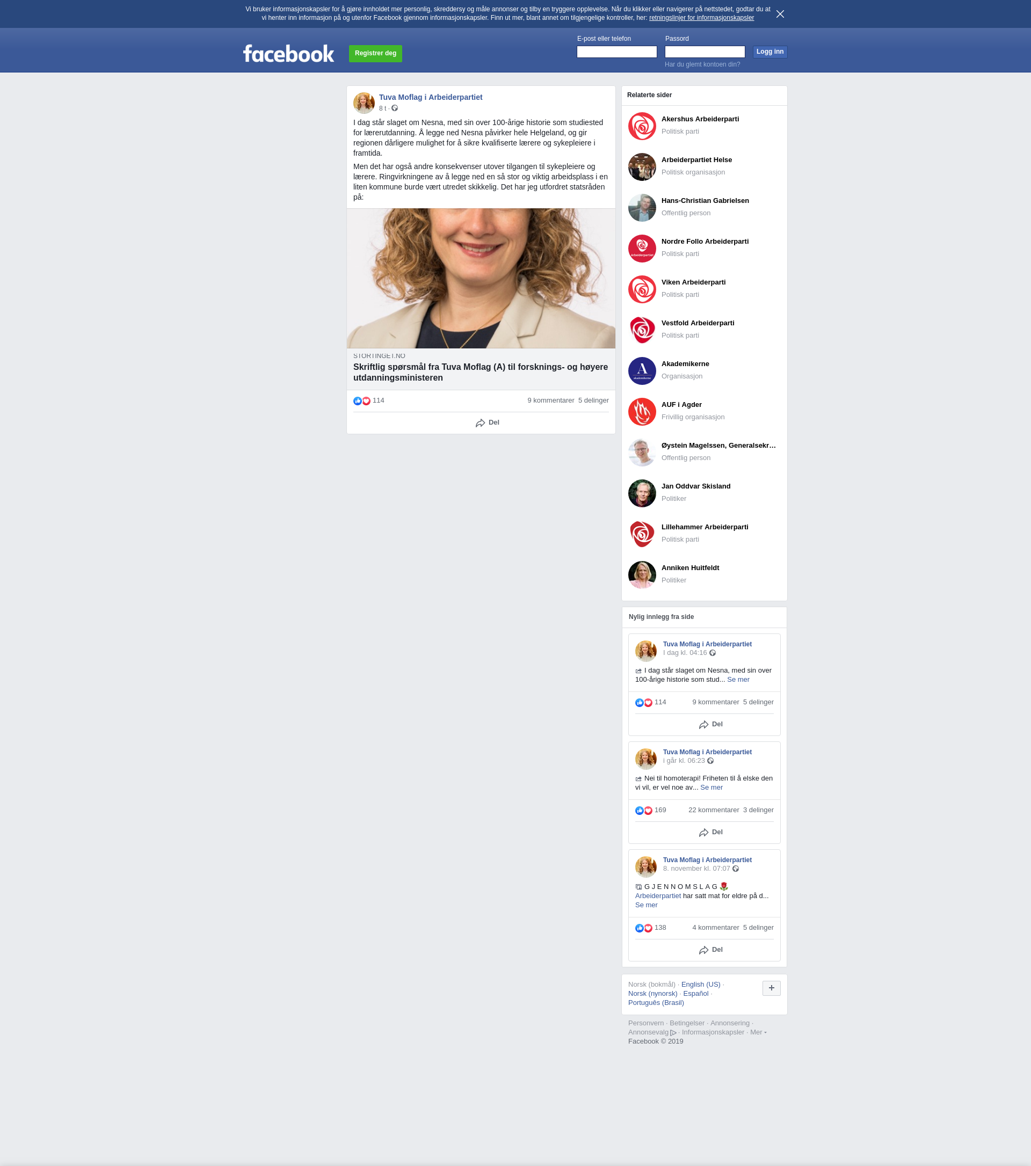This screenshot has width=1031, height=1166.
Task: Open the 'Informasjonskapsler' footer link
Action: (713, 1032)
